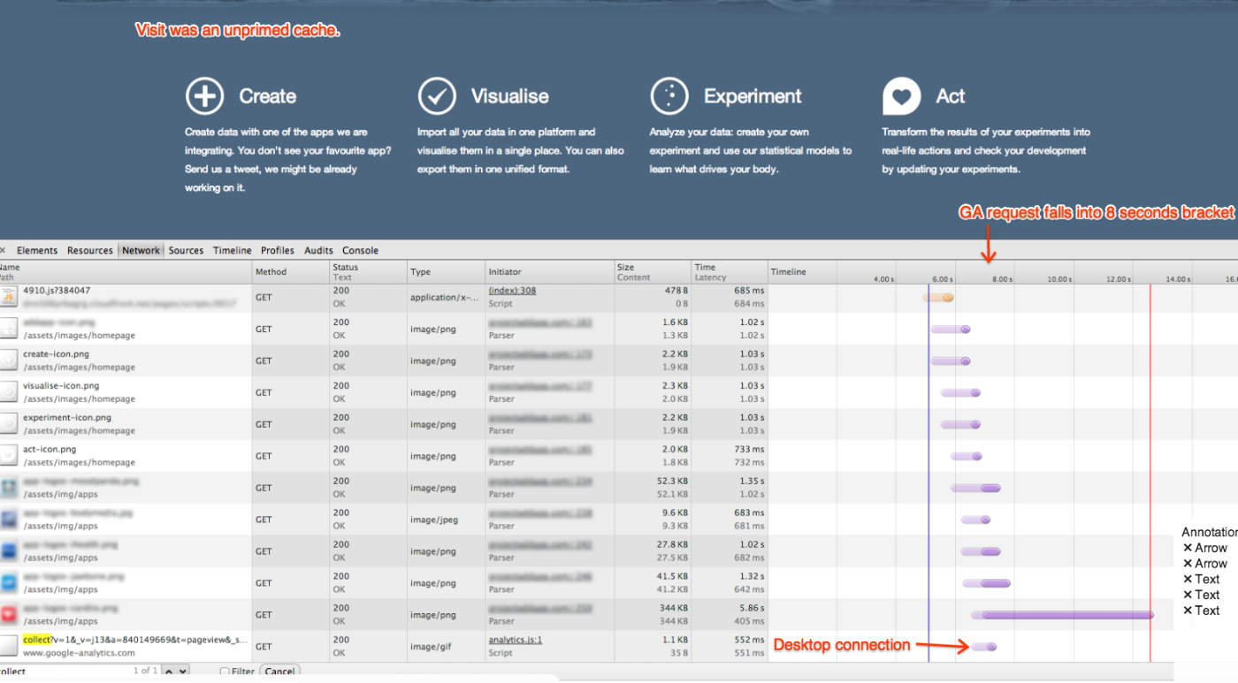
Task: Select the visualise-icon.png request name
Action: (61, 386)
